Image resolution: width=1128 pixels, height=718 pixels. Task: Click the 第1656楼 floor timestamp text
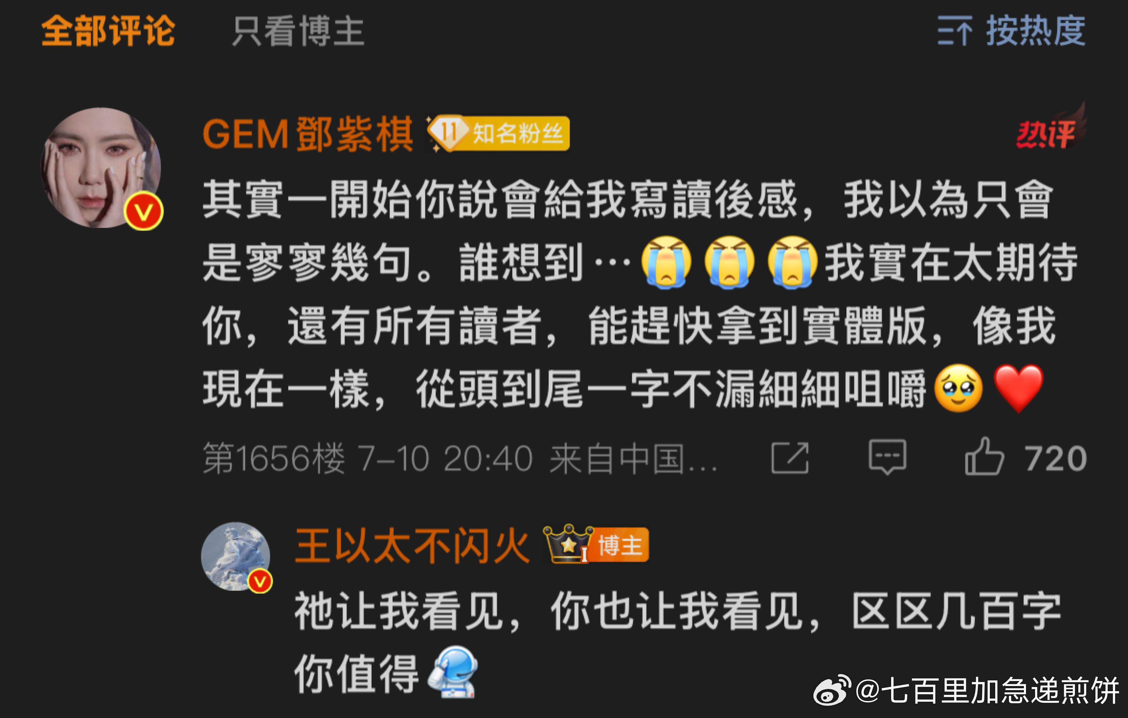(274, 459)
